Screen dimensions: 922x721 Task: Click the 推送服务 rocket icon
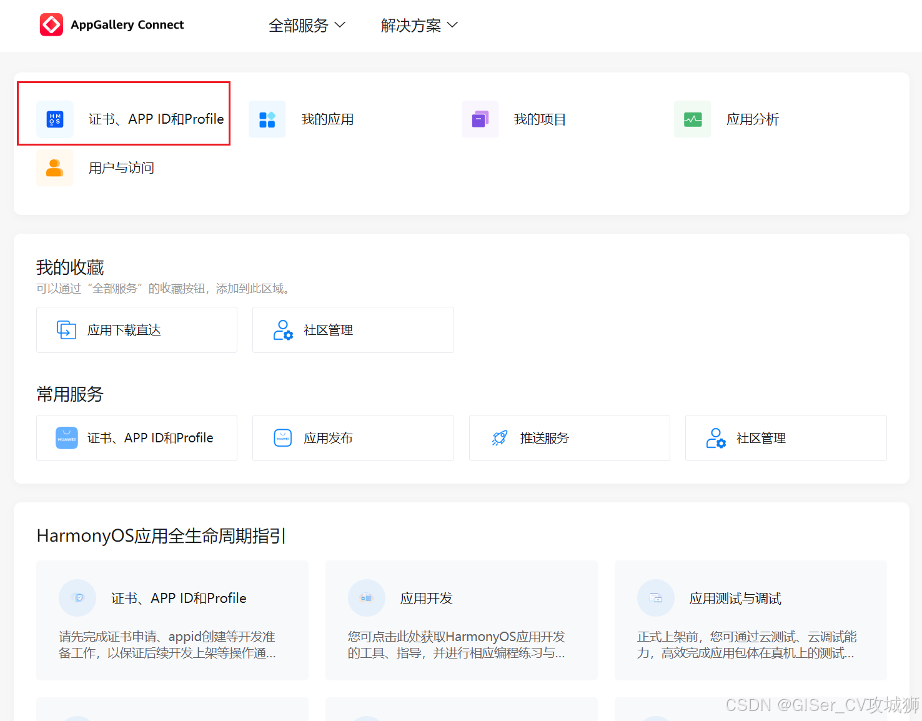500,438
